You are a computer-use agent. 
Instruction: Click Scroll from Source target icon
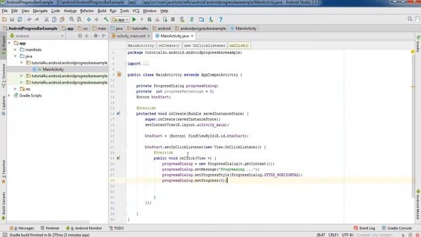click(80, 36)
